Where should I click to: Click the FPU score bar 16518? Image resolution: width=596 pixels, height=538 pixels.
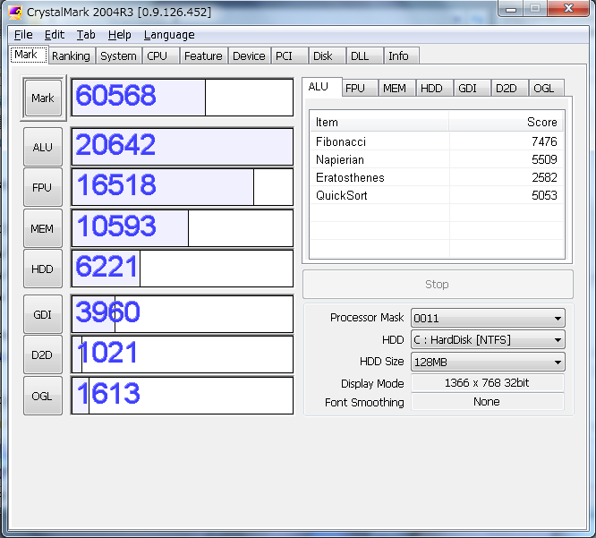[183, 187]
